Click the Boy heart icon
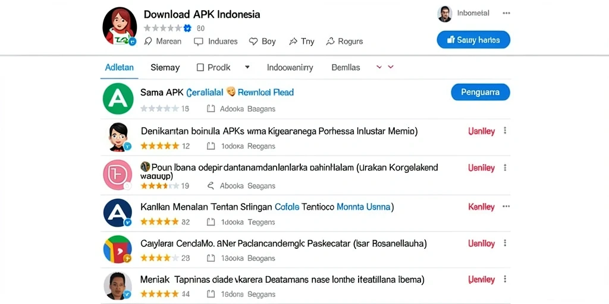The height and width of the screenshot is (304, 609). coord(253,42)
